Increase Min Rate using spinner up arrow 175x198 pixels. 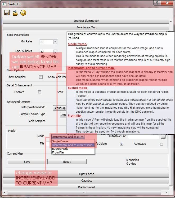55,41
